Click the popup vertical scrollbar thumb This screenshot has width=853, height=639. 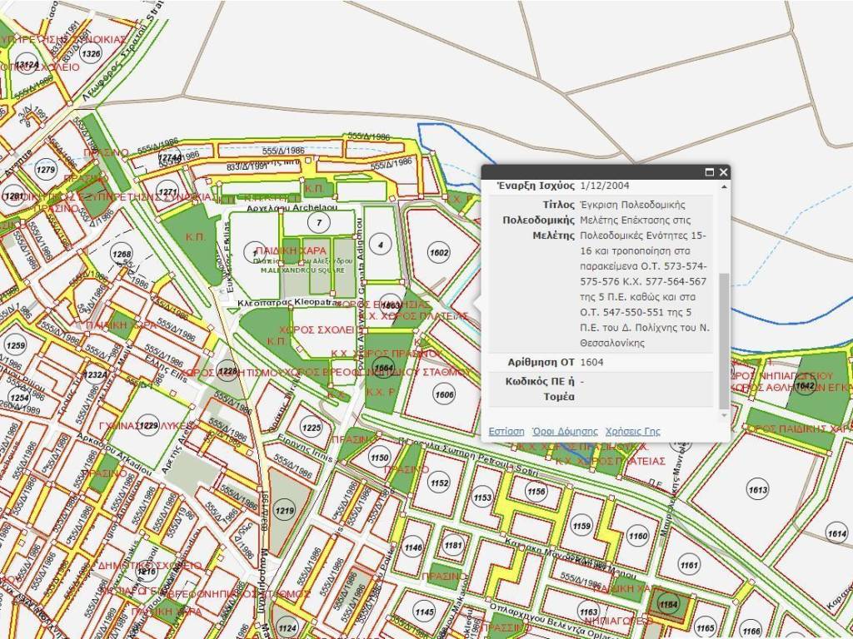tap(723, 339)
